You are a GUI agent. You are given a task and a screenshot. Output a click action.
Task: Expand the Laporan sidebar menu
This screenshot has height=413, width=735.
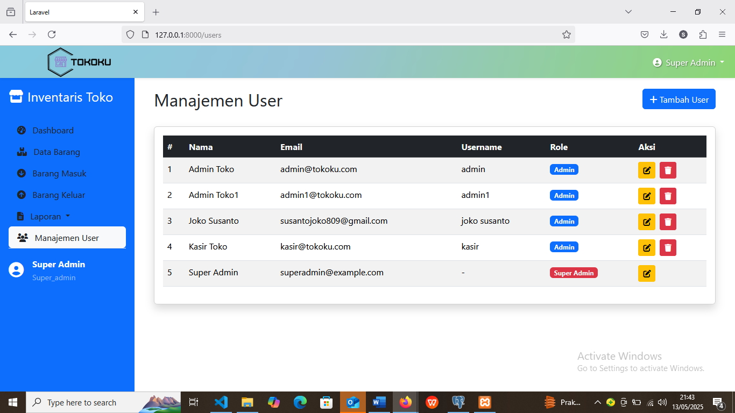coord(45,216)
